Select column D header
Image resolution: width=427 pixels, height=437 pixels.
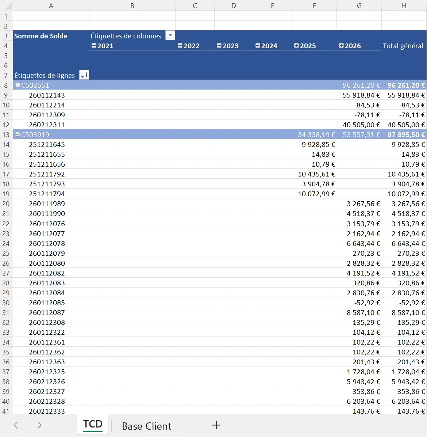tap(234, 5)
